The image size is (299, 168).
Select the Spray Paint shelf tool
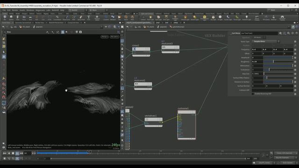pyautogui.click(x=81, y=18)
